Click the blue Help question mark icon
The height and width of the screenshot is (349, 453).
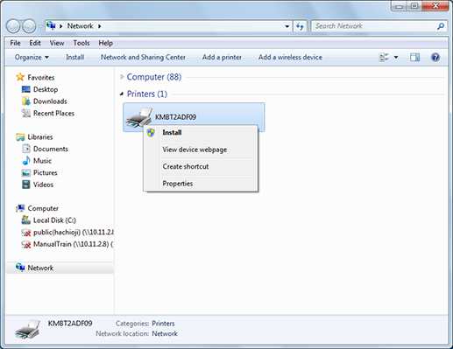[x=435, y=57]
